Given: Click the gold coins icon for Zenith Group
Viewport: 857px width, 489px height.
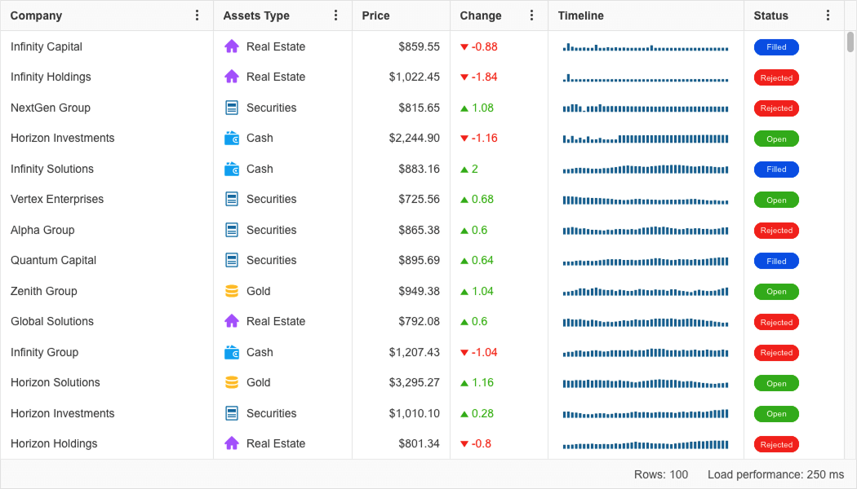Looking at the screenshot, I should pyautogui.click(x=232, y=291).
